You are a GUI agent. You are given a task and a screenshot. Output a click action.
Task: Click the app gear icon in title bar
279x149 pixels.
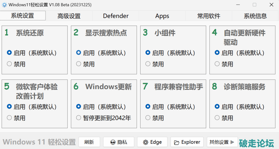4,5
